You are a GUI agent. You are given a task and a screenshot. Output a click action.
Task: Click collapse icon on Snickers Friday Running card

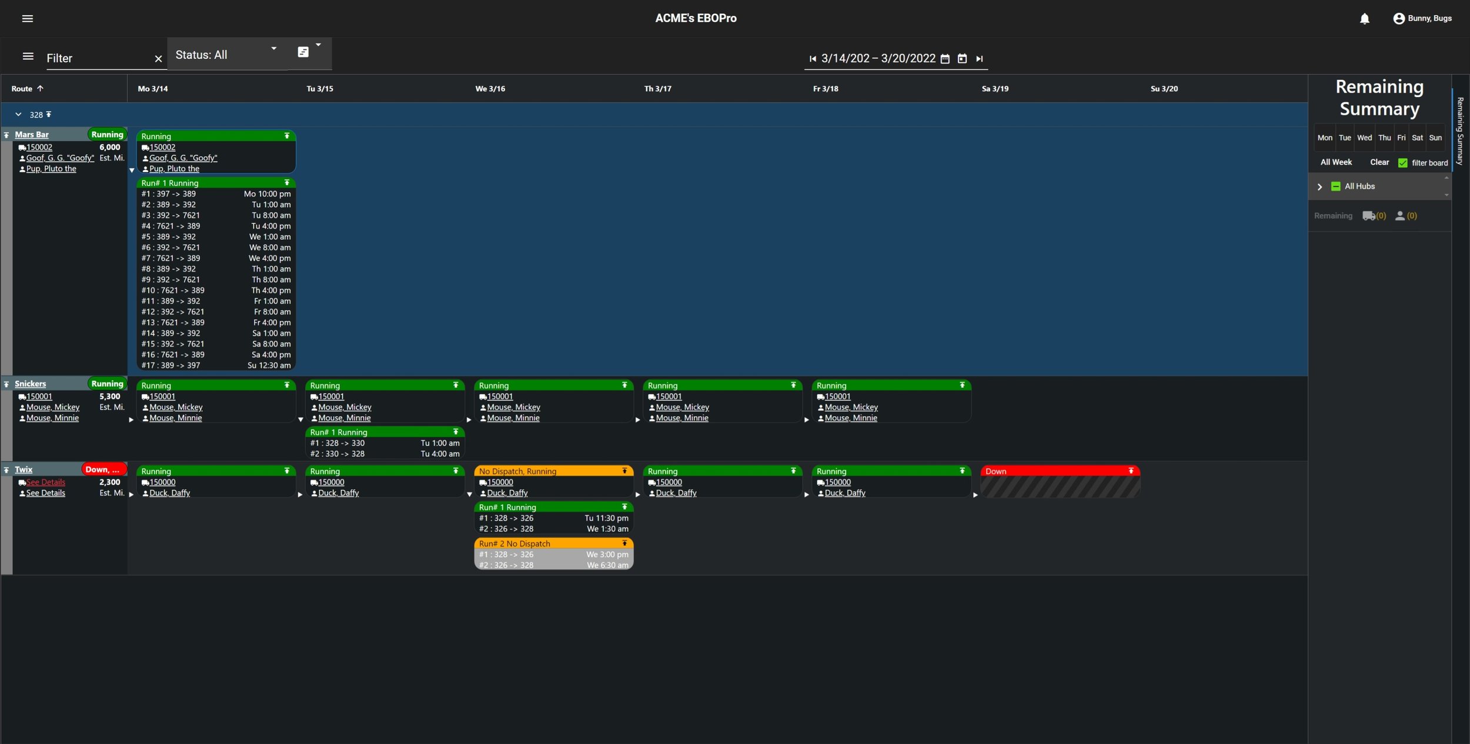tap(962, 385)
